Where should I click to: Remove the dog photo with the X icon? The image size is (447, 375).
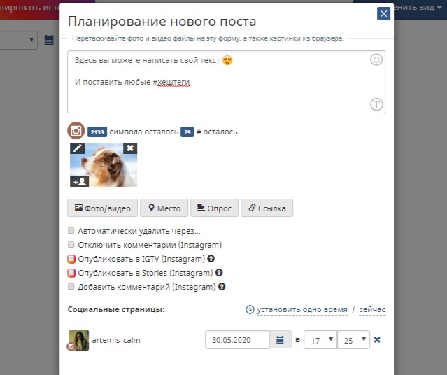(130, 148)
